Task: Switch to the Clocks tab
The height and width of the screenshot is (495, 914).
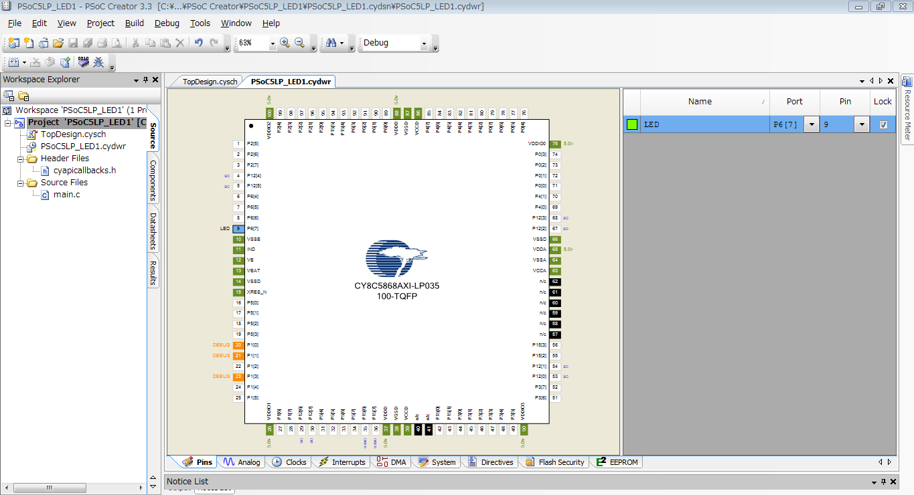Action: tap(289, 462)
